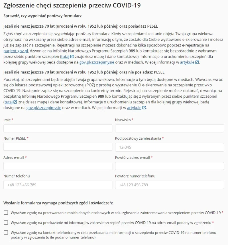Select the Numer PESEL input field
The image size is (228, 245).
(x=58, y=147)
